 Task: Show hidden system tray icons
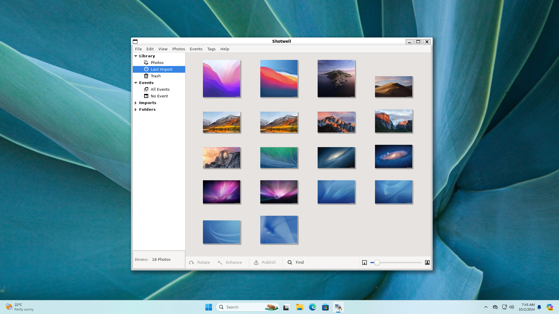486,307
